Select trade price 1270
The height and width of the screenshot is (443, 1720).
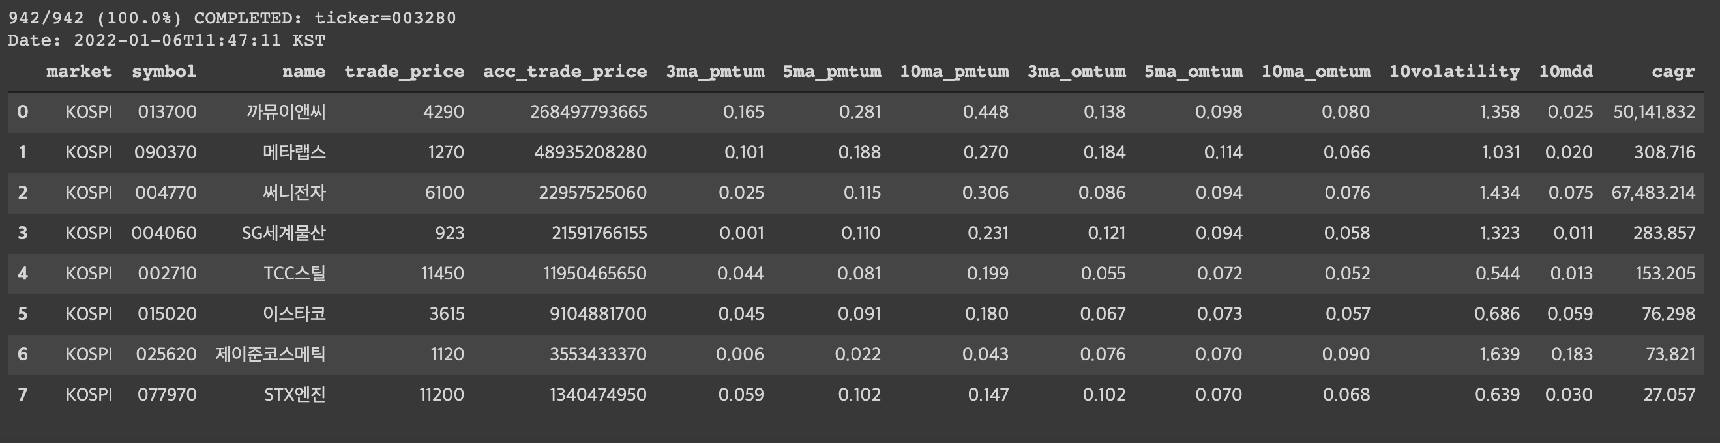click(445, 152)
